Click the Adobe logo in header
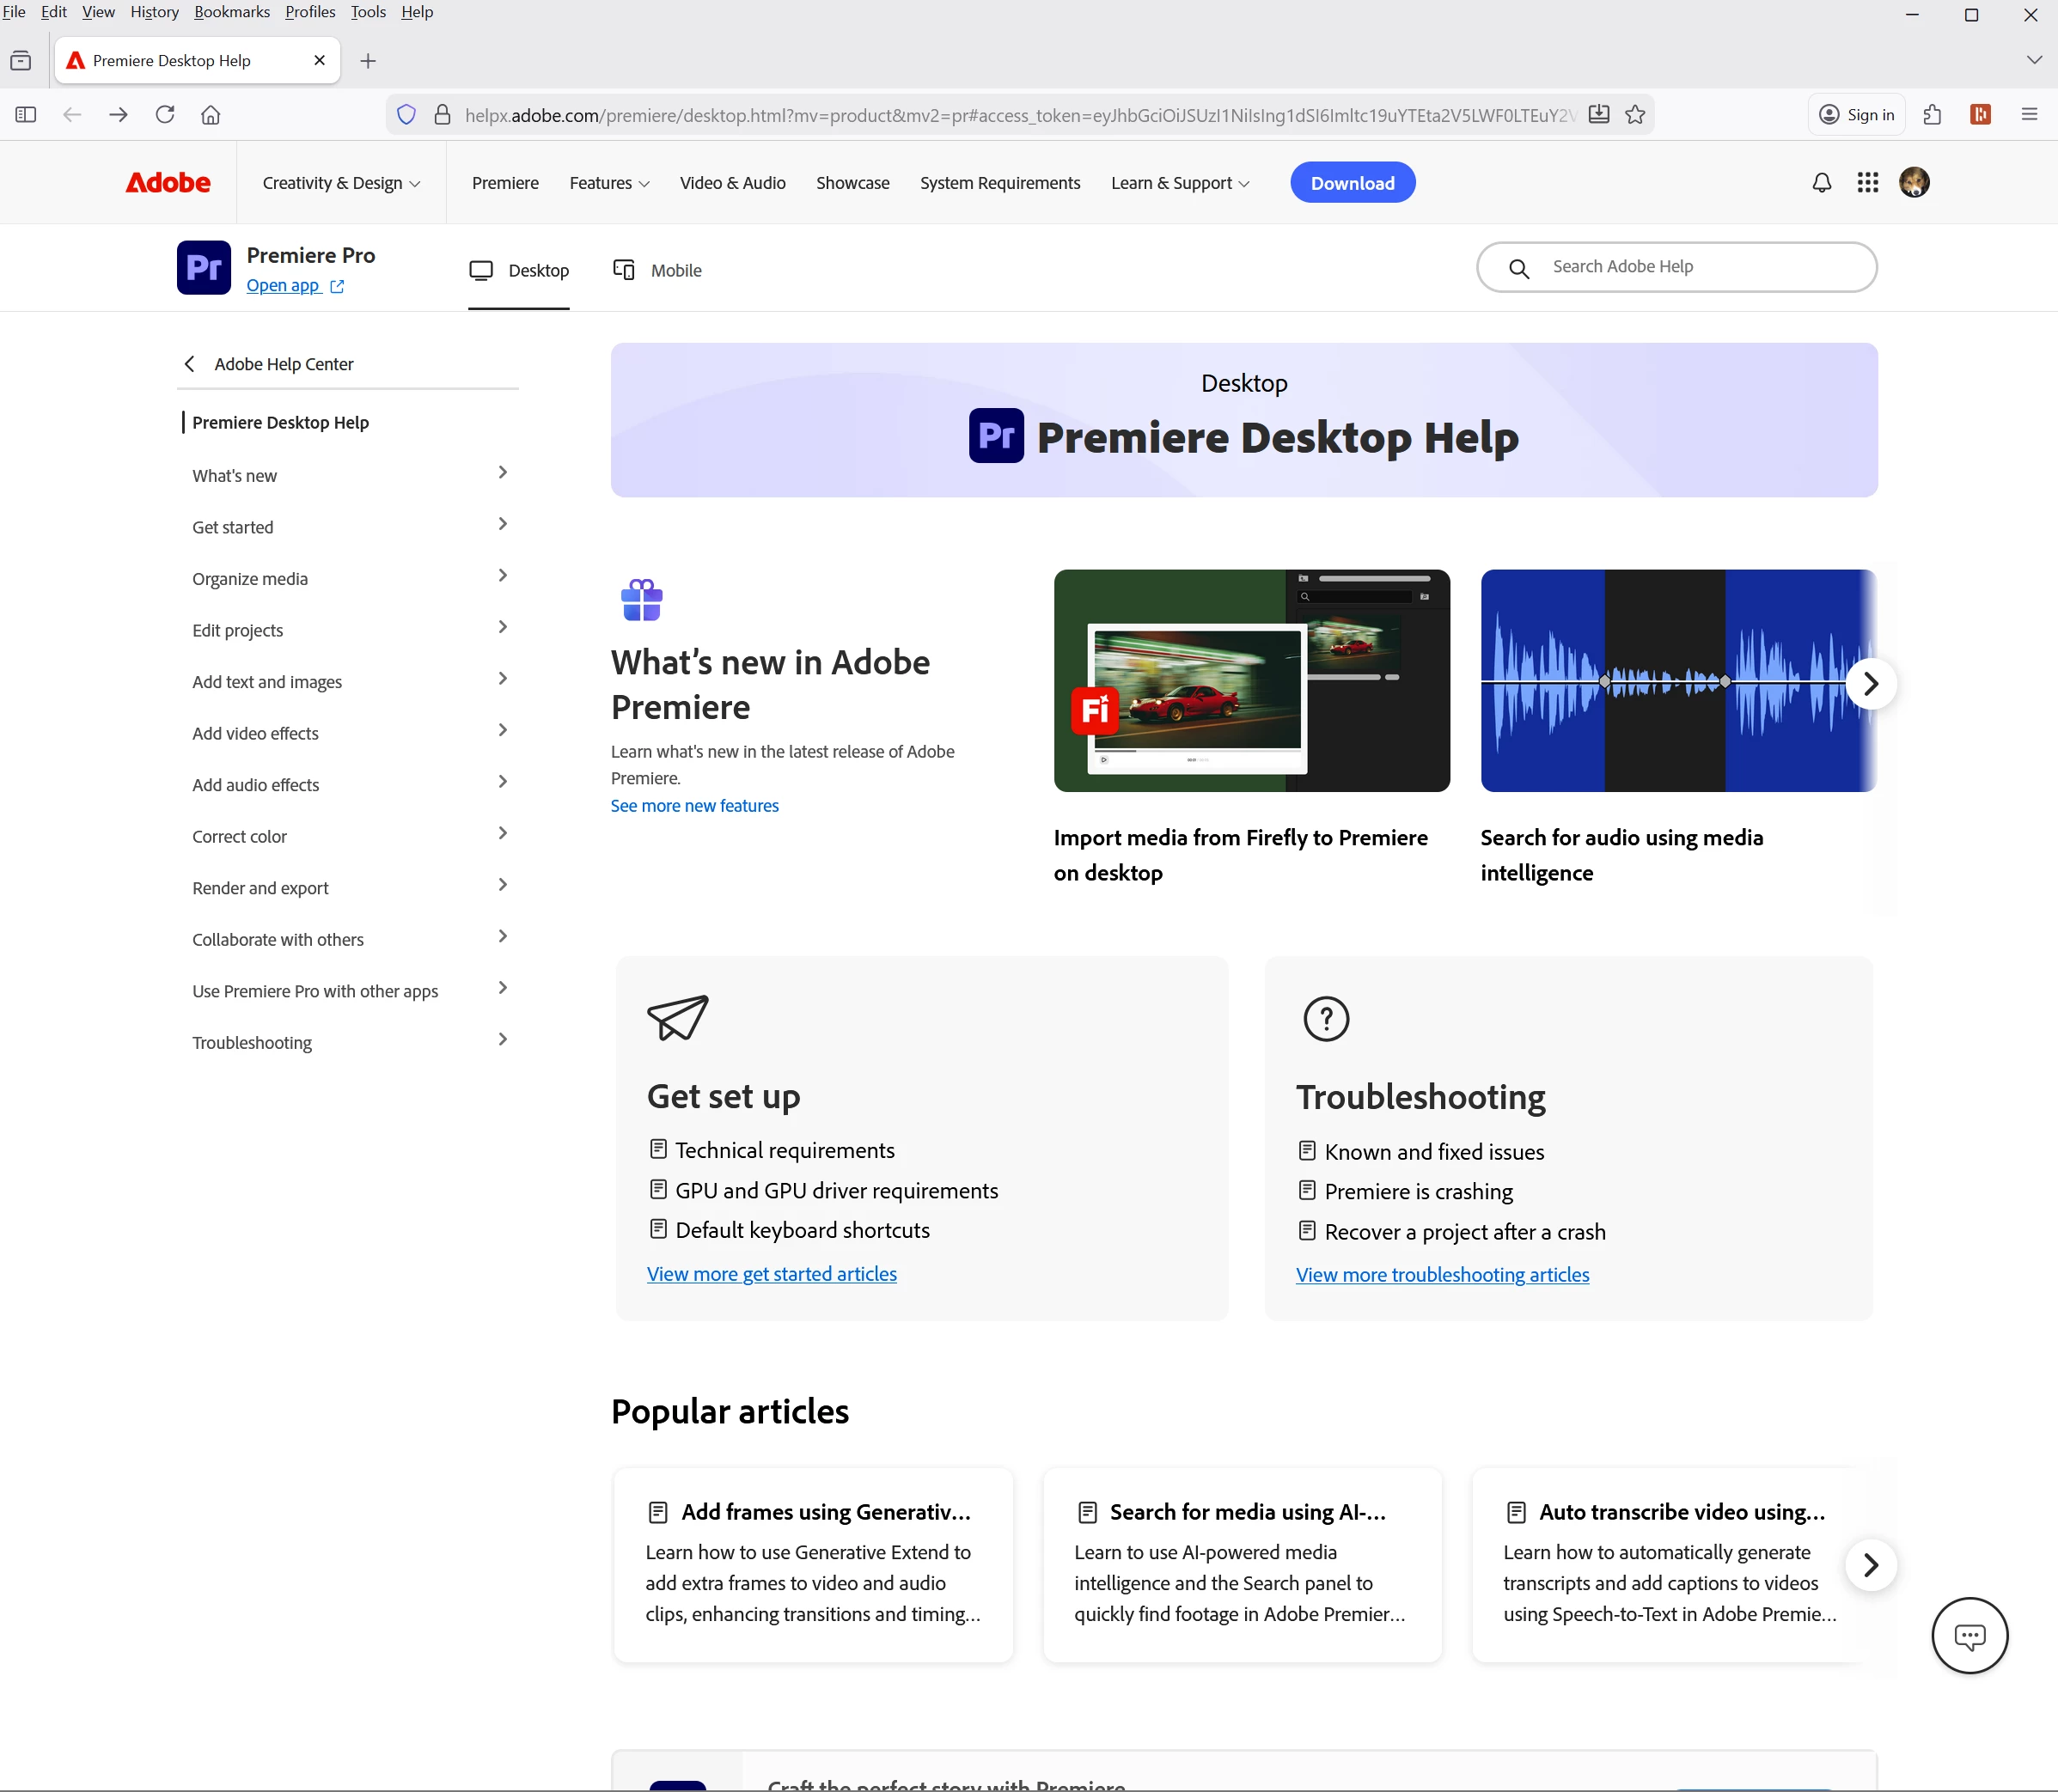Viewport: 2058px width, 1792px height. (168, 183)
